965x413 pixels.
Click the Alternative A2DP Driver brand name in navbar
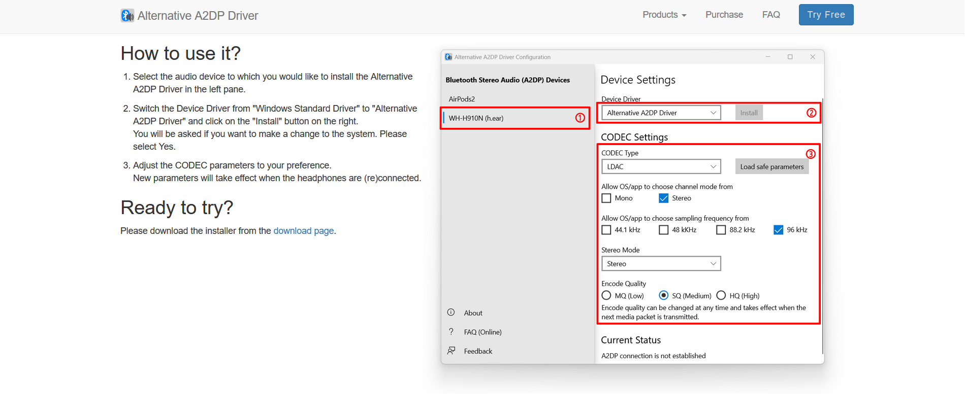pos(198,16)
